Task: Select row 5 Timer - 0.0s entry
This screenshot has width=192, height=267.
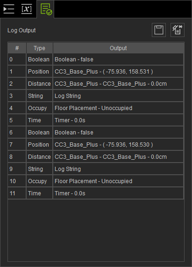Action: 96,120
